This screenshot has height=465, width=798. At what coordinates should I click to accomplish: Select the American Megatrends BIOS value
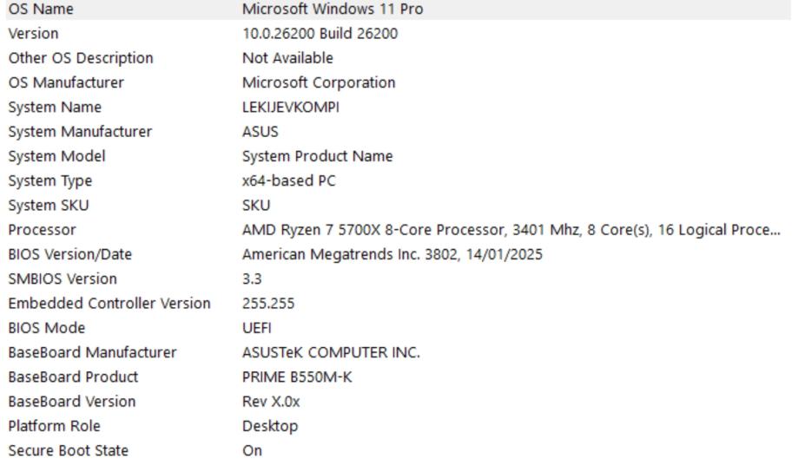pos(392,255)
